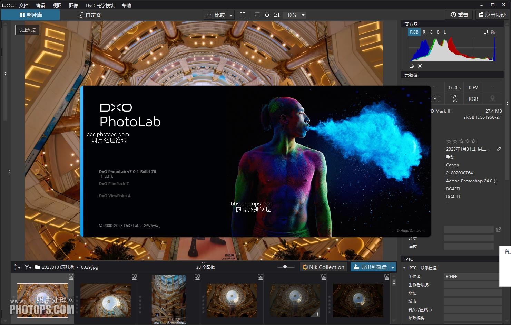Click the 重置 reset button
This screenshot has width=511, height=325.
pyautogui.click(x=459, y=15)
